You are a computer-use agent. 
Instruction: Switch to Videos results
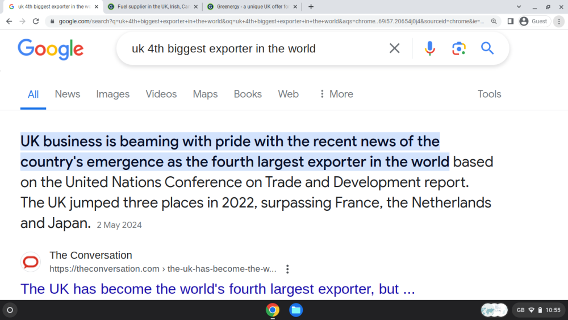(x=161, y=94)
